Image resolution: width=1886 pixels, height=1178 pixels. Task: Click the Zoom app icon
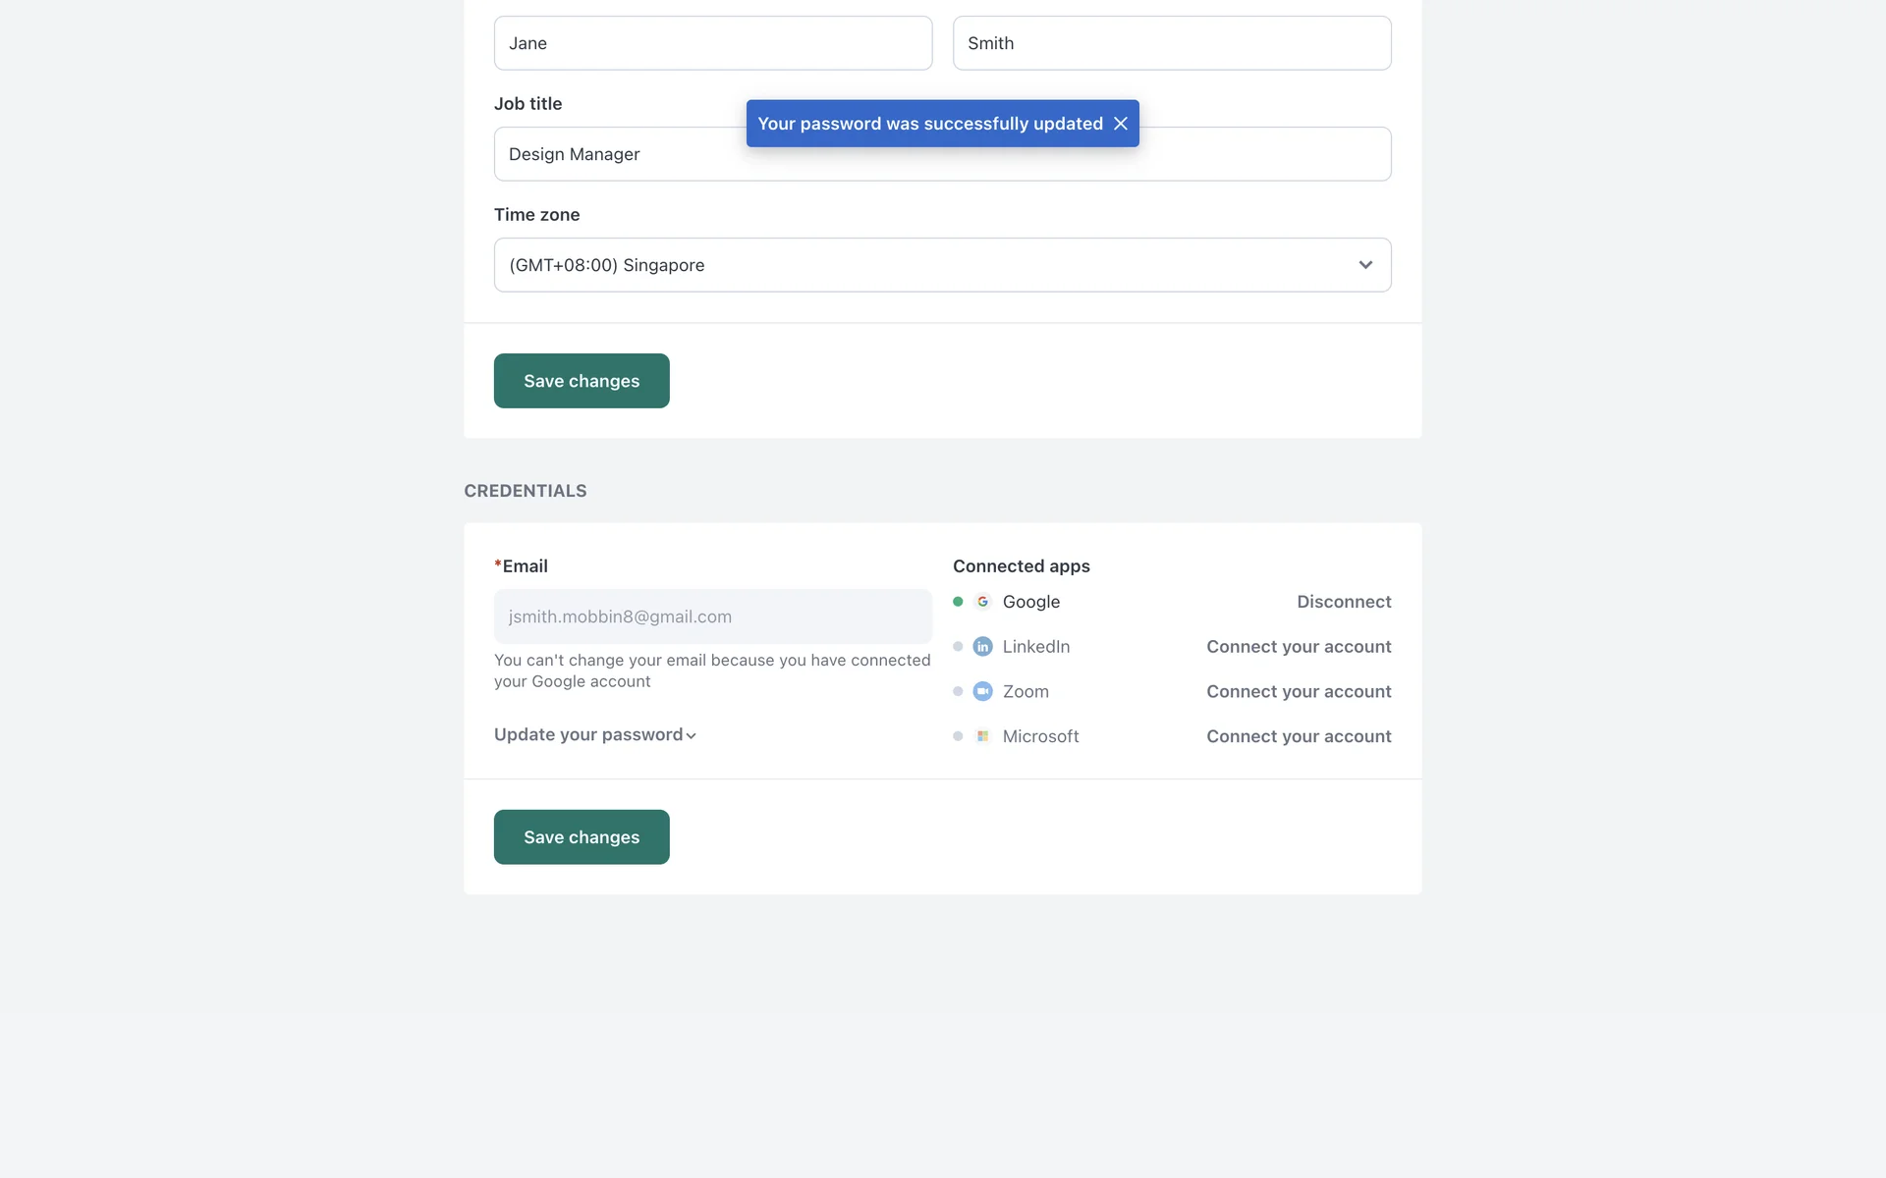[x=982, y=691]
